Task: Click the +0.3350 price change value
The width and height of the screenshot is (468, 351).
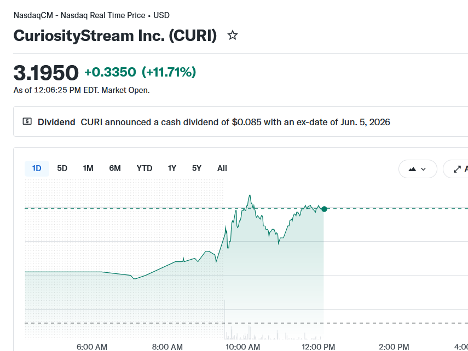Action: coord(111,72)
